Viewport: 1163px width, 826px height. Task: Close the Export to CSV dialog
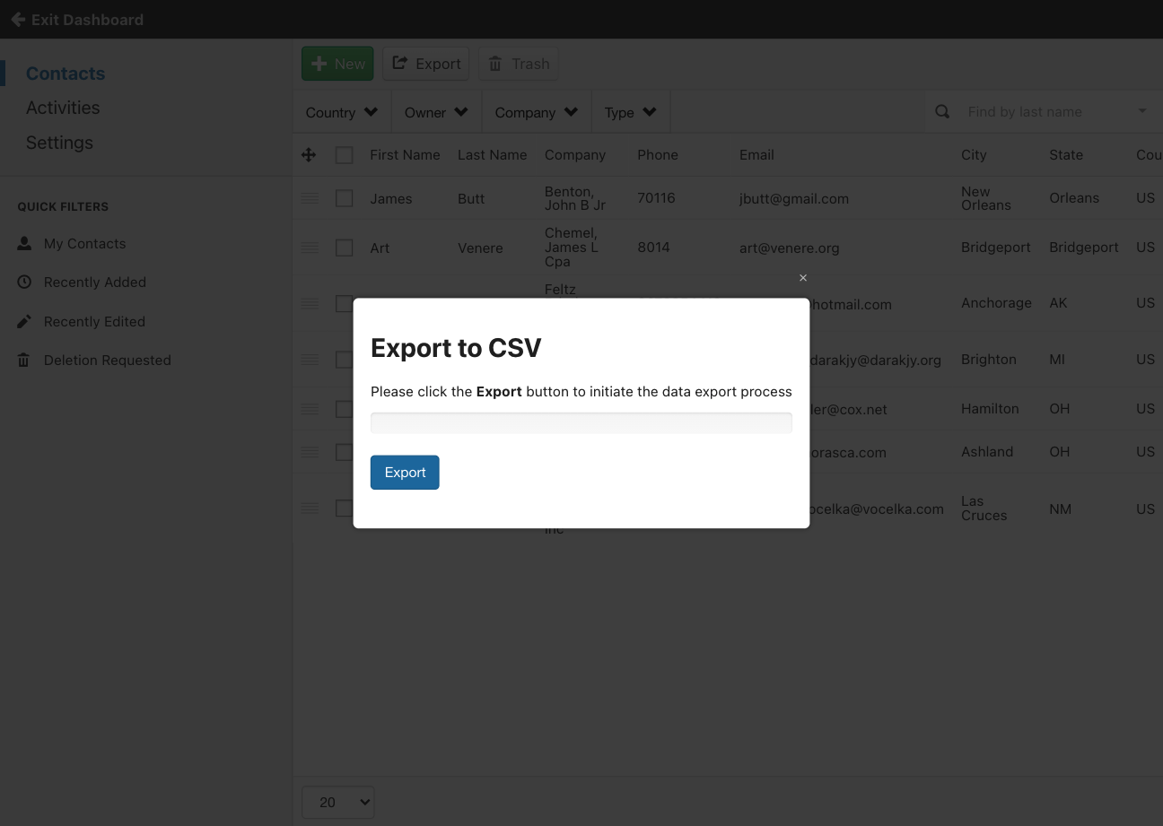pyautogui.click(x=803, y=278)
